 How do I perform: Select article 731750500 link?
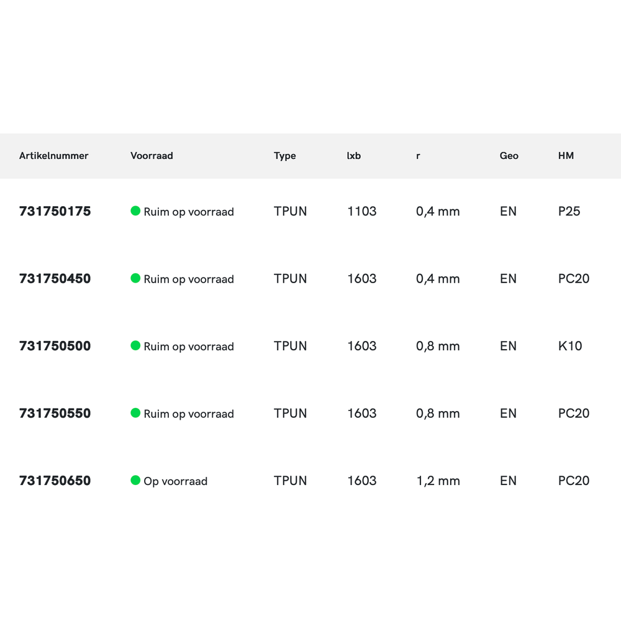55,346
